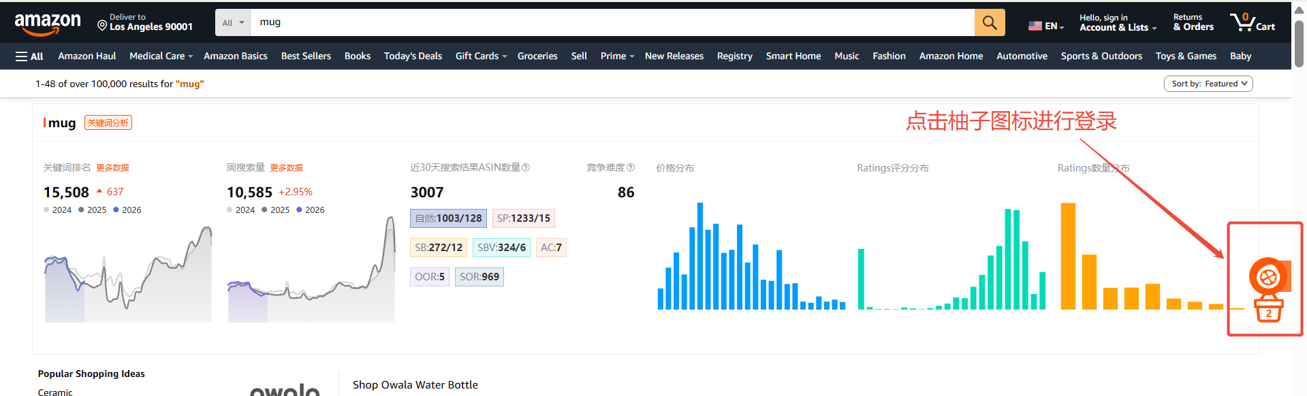Open Music nav item
The image size is (1307, 396).
[x=847, y=56]
